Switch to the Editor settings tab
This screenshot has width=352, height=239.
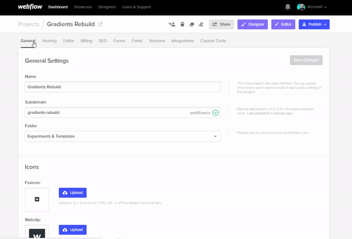pos(69,41)
